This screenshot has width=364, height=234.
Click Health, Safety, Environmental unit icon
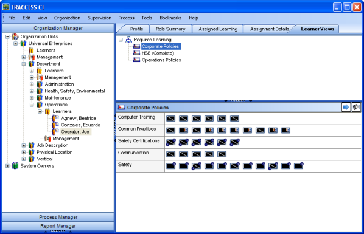pyautogui.click(x=40, y=91)
